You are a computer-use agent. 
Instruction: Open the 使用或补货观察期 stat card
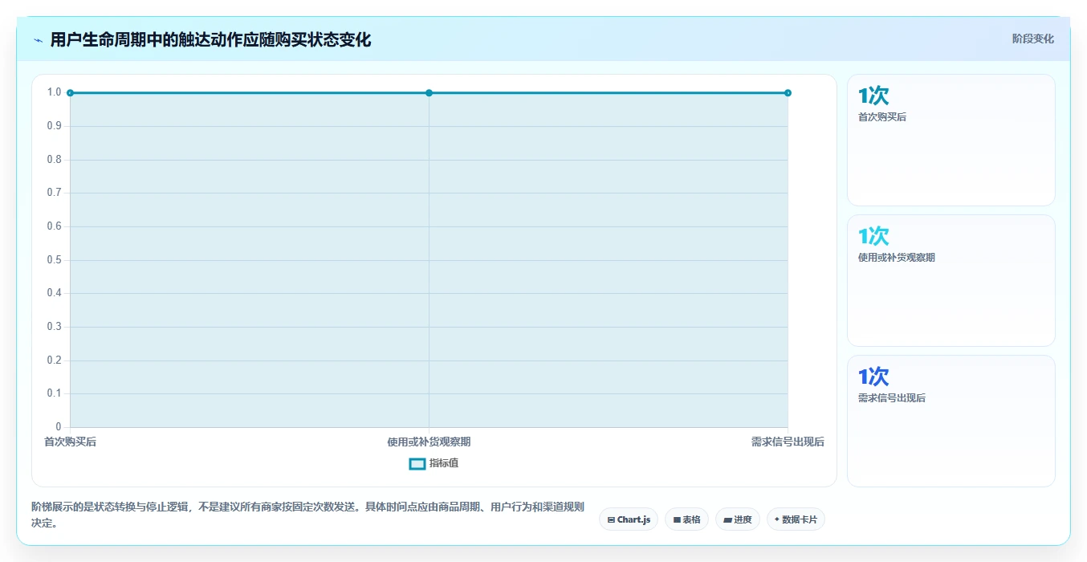click(x=951, y=280)
